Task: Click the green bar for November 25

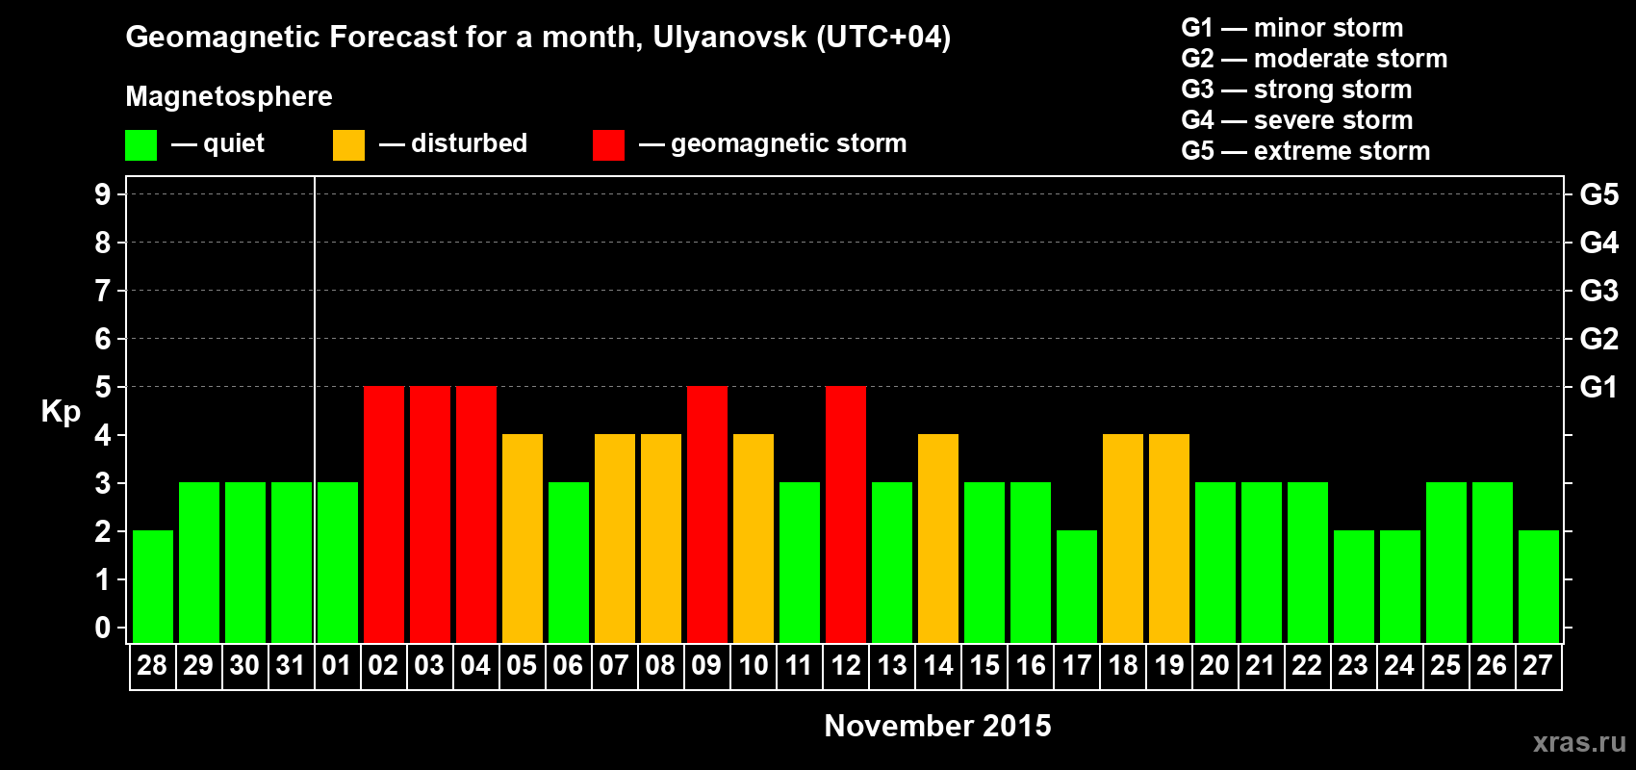Action: [x=1446, y=562]
